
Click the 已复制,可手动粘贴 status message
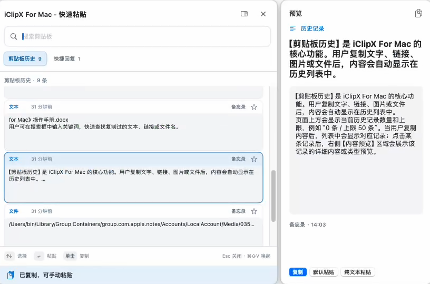(46, 275)
